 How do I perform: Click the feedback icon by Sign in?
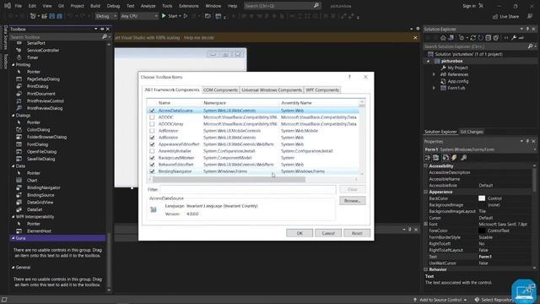481,6
